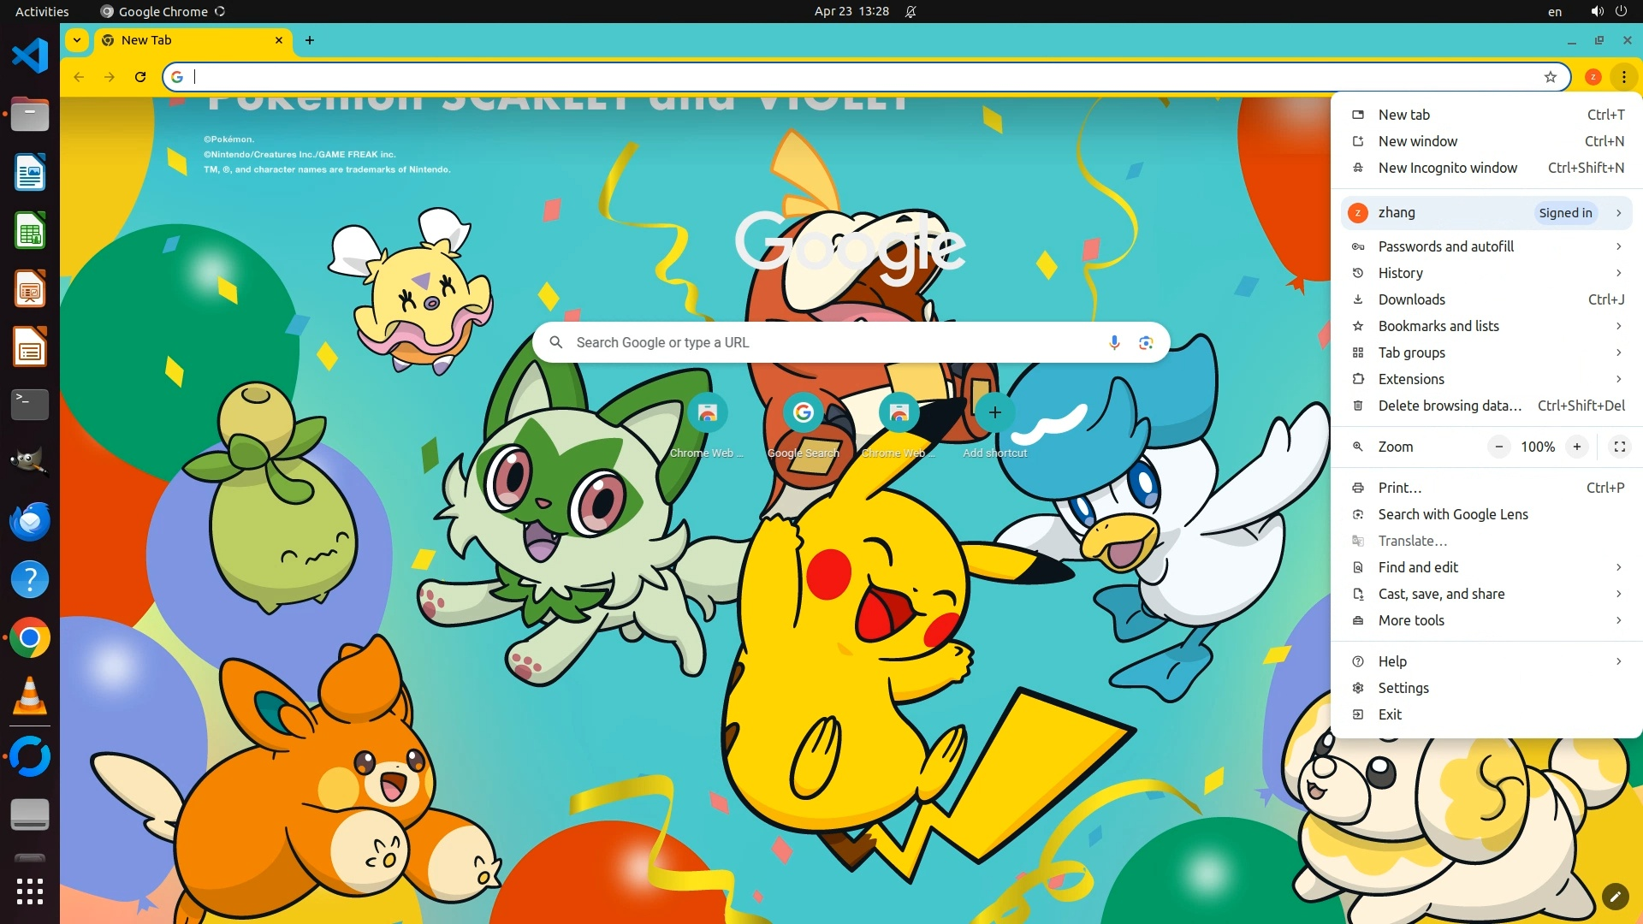
Task: Launch Visual Studio Code from dock
Action: (x=30, y=56)
